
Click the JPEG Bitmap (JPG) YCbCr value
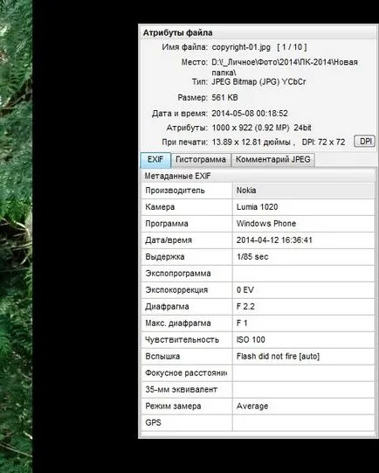(258, 82)
